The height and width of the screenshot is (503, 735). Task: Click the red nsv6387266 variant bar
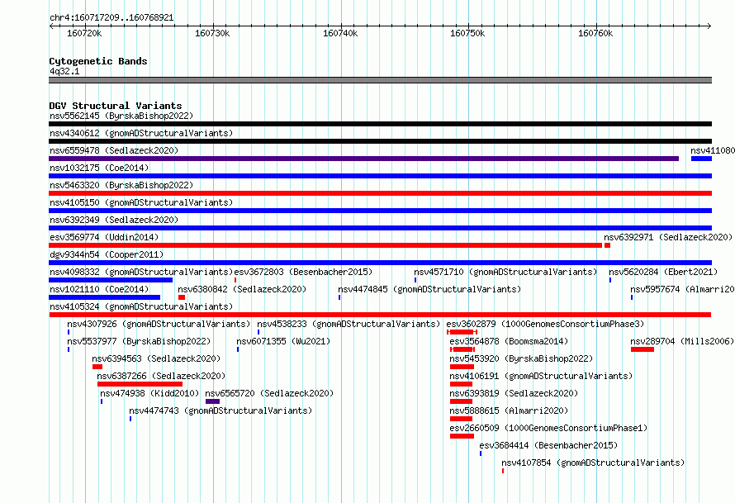140,384
